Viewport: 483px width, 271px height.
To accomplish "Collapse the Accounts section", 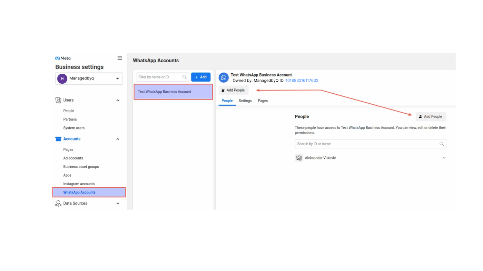I will [x=118, y=139].
